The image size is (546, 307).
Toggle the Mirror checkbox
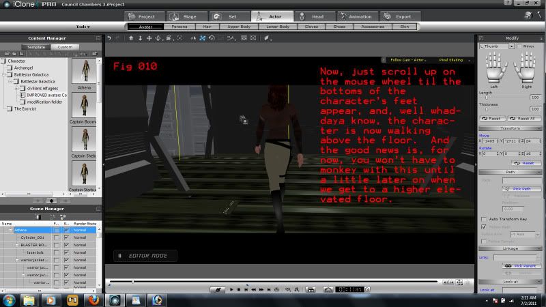(x=519, y=46)
